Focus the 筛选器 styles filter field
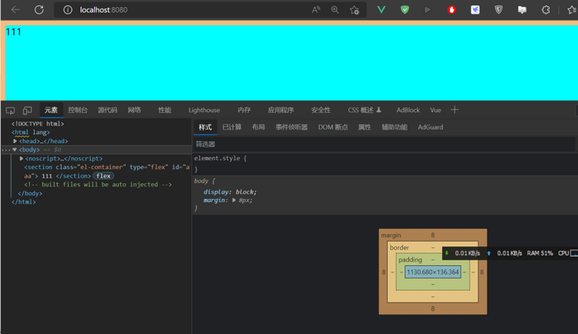Screen dimensions: 578x334 384,144
